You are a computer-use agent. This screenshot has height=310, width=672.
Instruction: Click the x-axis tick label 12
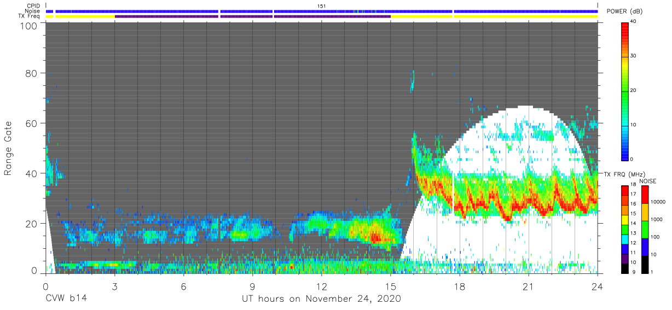(x=321, y=286)
